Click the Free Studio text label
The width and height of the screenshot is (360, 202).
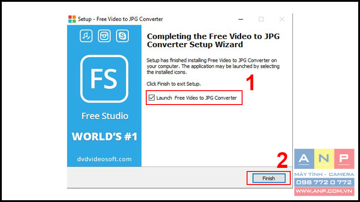105,116
